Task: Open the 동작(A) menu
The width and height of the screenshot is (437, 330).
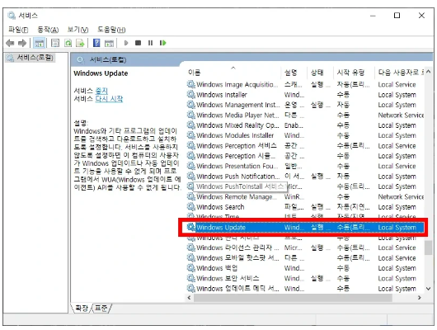Action: (x=48, y=30)
